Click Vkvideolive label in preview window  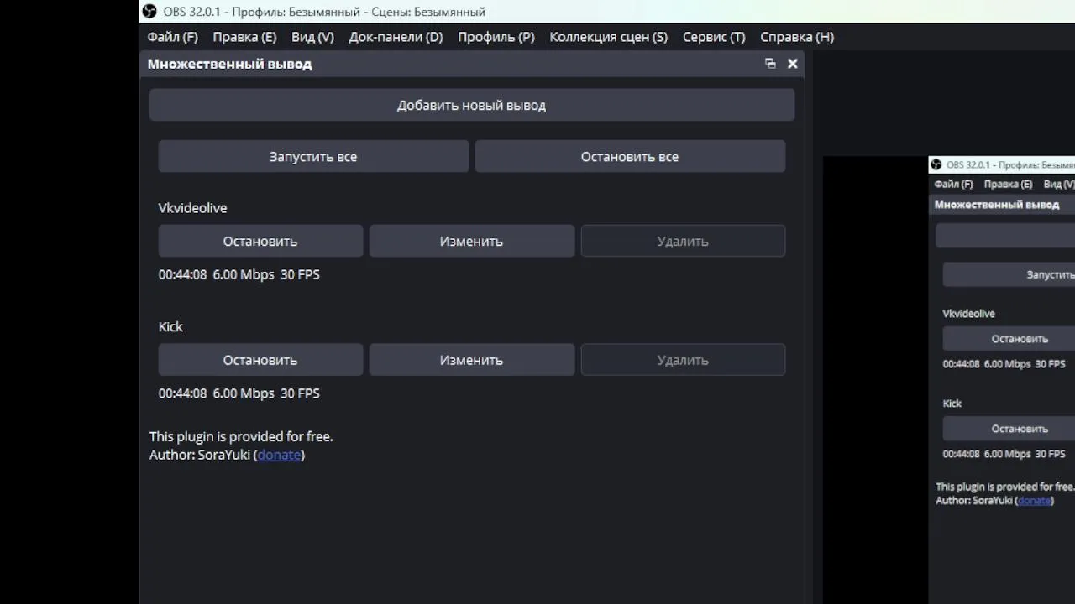coord(968,314)
